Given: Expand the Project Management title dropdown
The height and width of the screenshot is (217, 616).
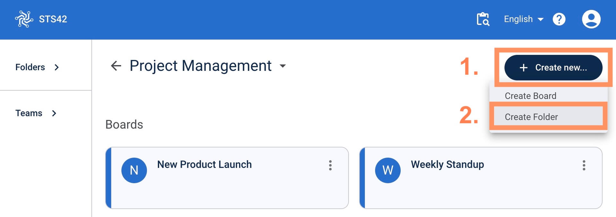Looking at the screenshot, I should pos(283,66).
